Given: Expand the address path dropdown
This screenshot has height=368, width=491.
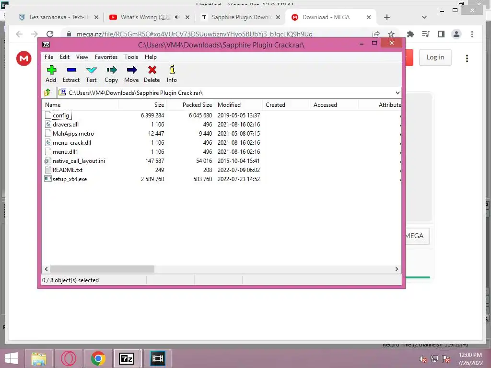Looking at the screenshot, I should (x=397, y=93).
